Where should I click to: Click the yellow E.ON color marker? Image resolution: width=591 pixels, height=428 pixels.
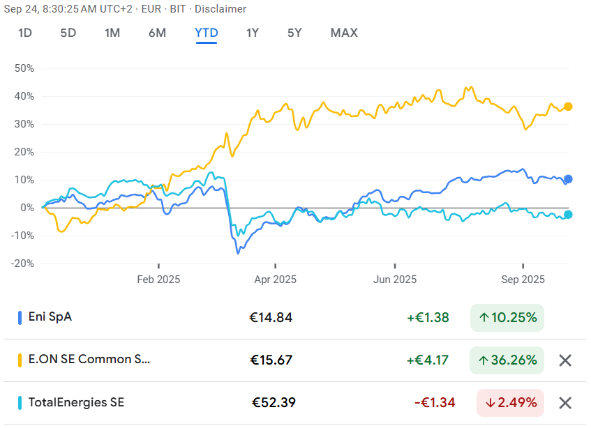point(20,360)
